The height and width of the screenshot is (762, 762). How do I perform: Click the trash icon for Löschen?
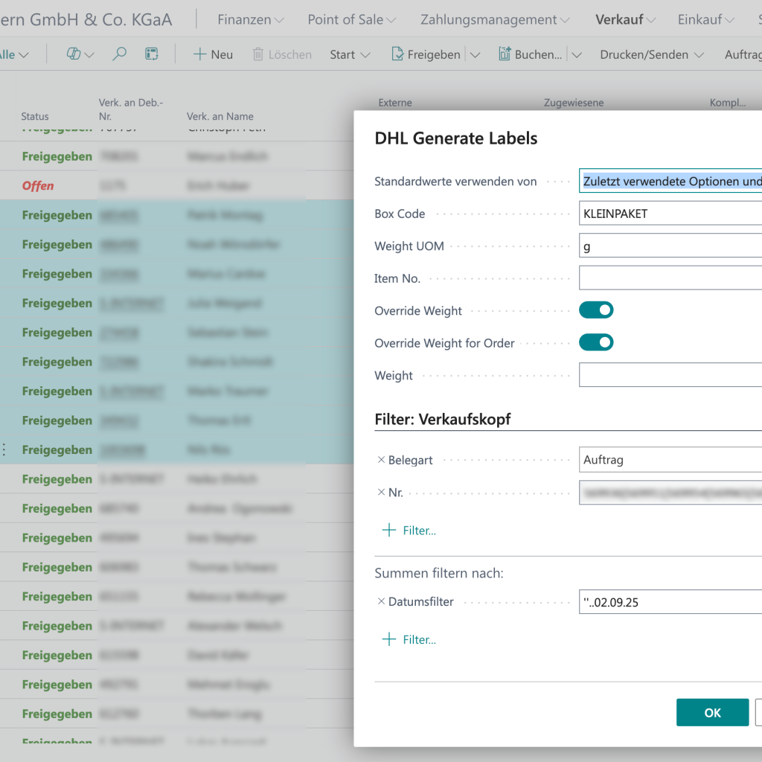point(258,54)
